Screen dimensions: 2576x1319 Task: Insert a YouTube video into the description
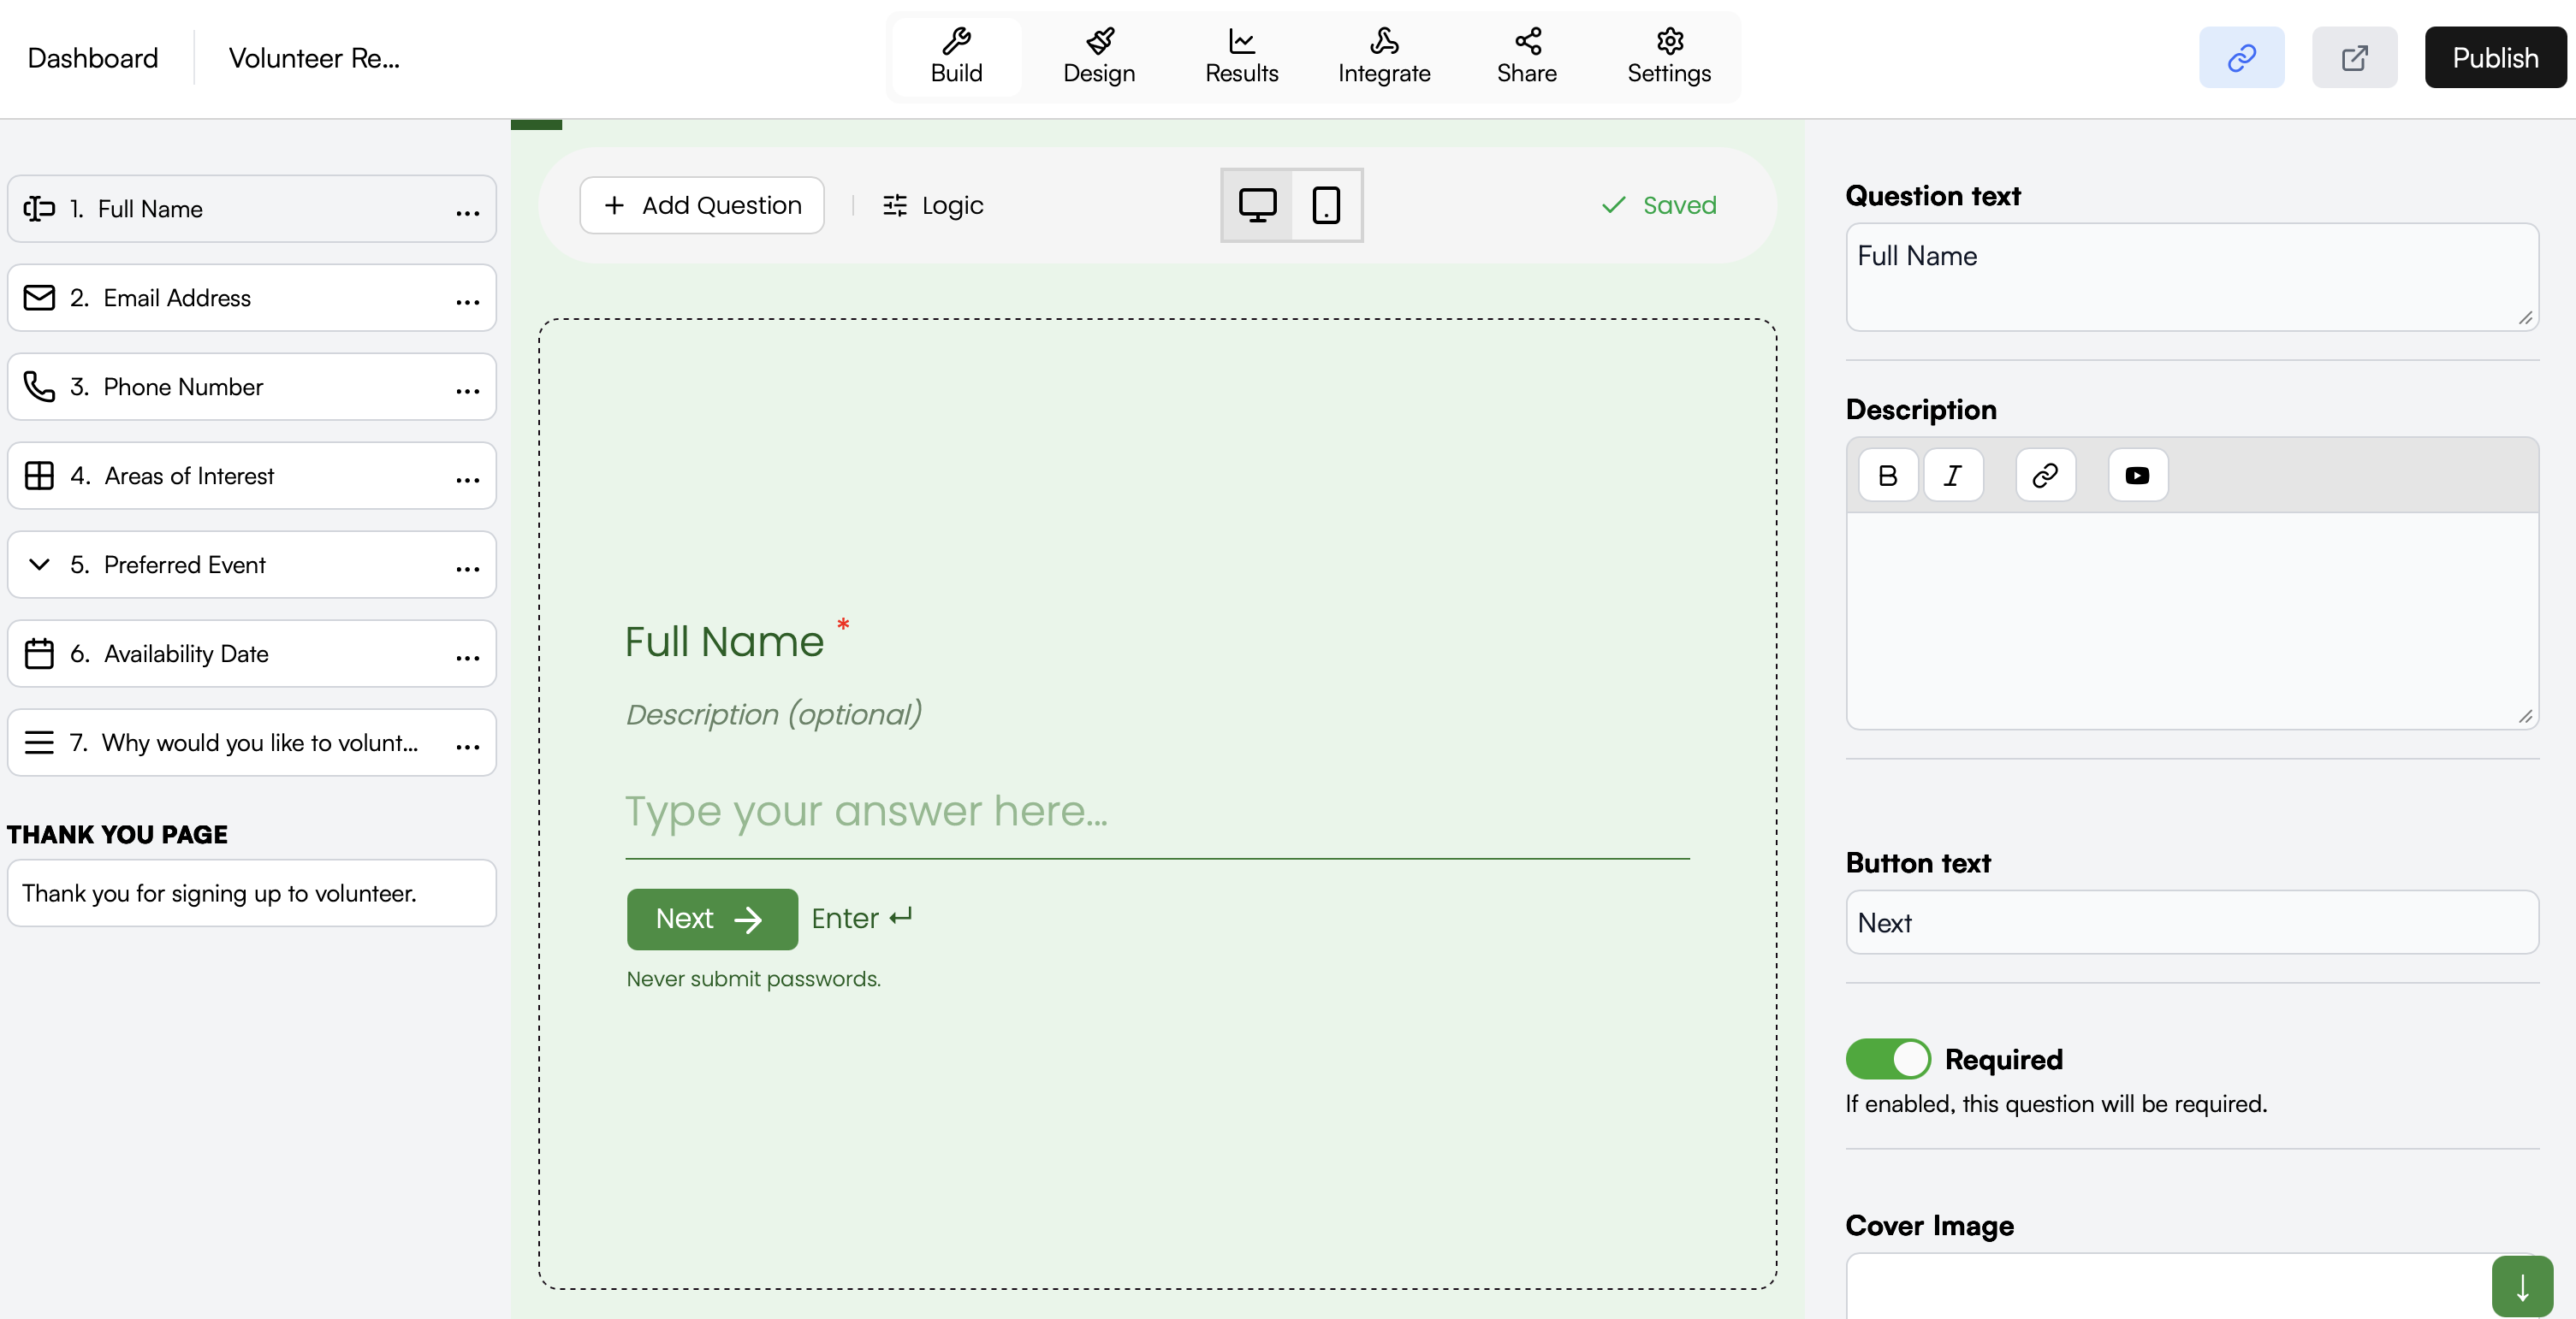[2137, 475]
